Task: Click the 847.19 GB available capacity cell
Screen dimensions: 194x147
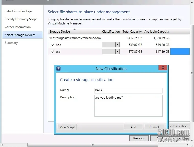Action: [163, 52]
